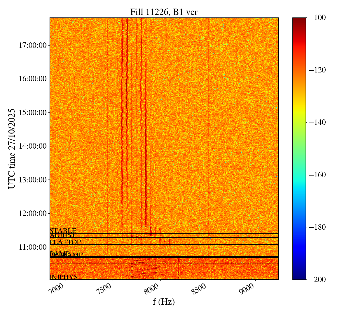344x315 pixels.
Task: Click the FLATTOP phase label
Action: tap(65, 242)
